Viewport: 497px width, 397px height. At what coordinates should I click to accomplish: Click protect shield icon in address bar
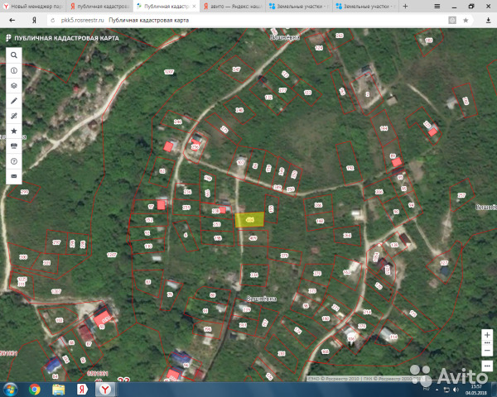(452, 20)
